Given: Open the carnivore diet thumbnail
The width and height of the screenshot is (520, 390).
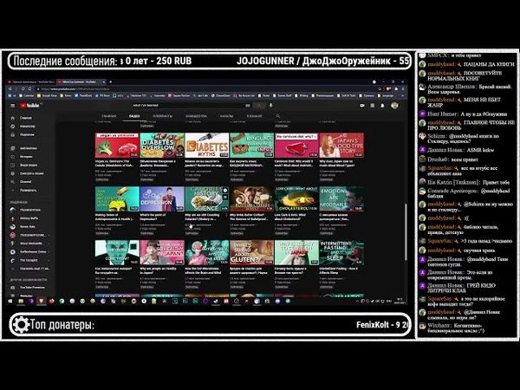Looking at the screenshot, I should (x=296, y=146).
